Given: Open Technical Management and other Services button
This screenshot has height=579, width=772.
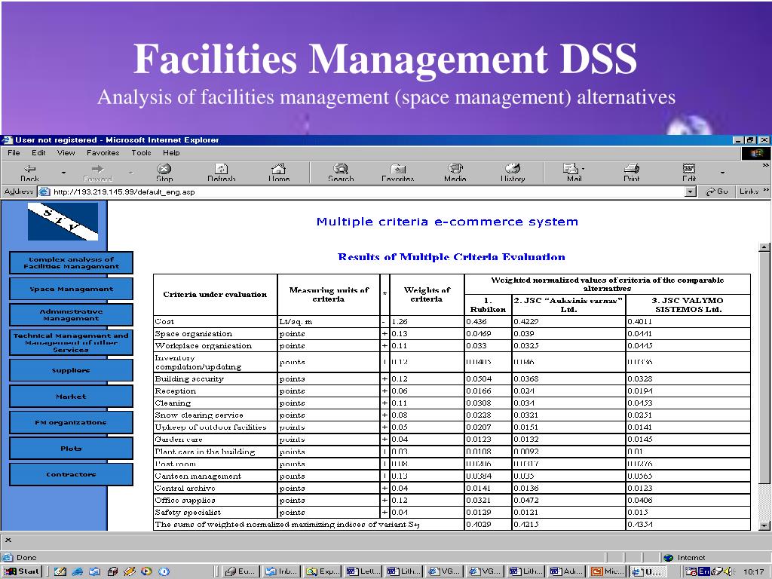Looking at the screenshot, I should [x=71, y=342].
